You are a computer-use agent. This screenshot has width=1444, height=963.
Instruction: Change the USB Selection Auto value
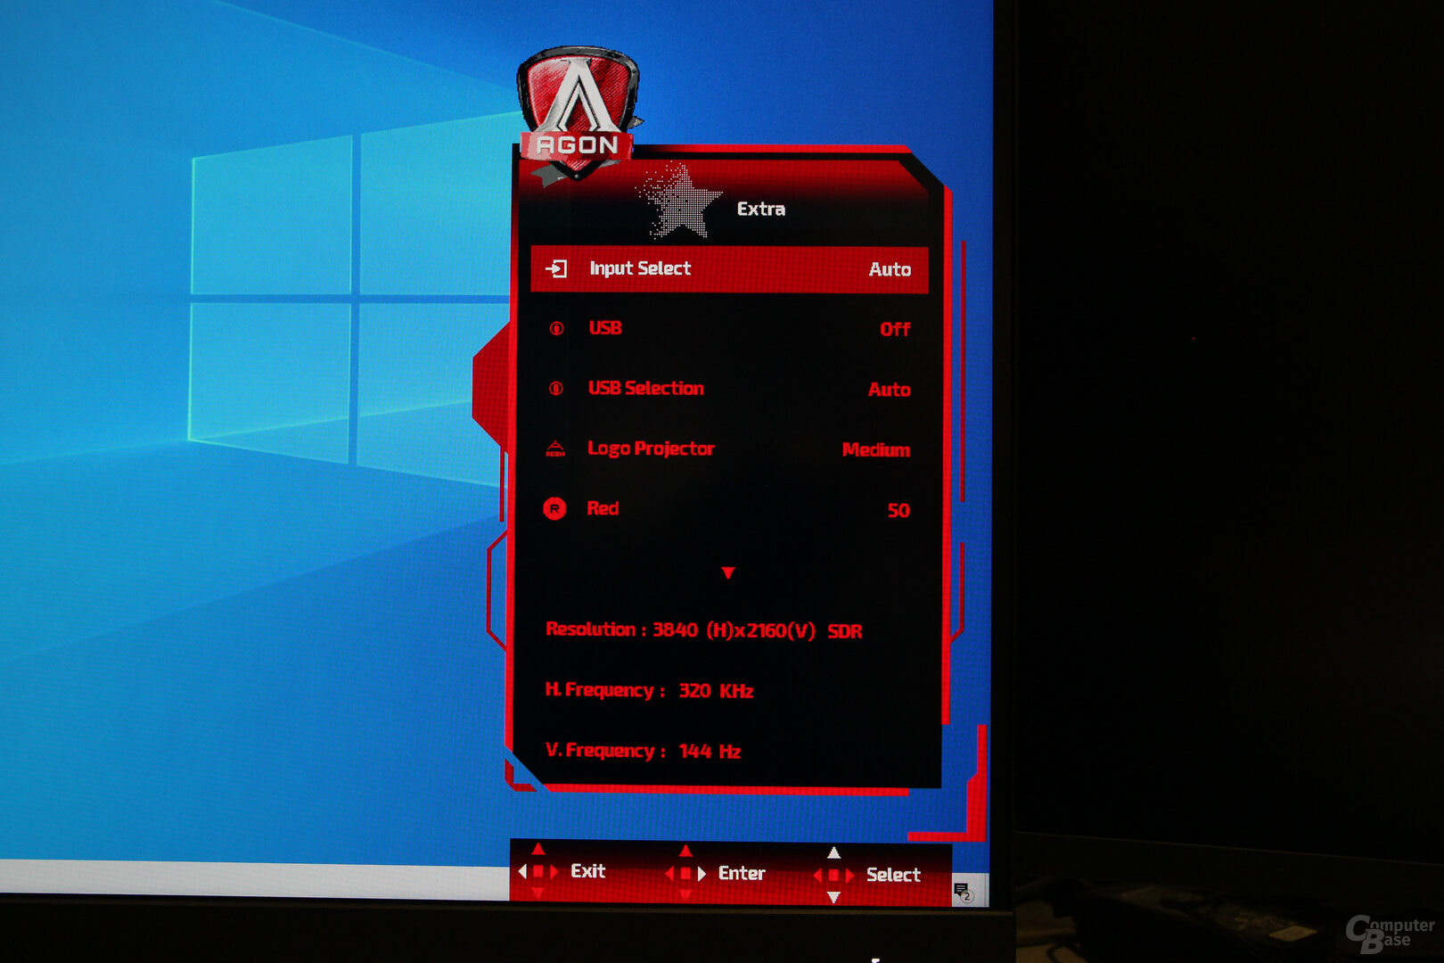[x=889, y=390]
